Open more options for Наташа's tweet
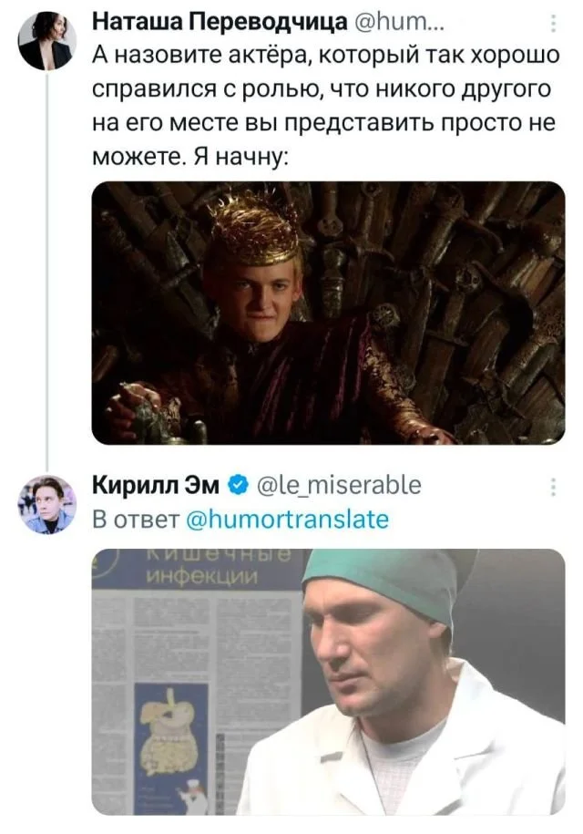583x834 pixels. click(x=555, y=24)
